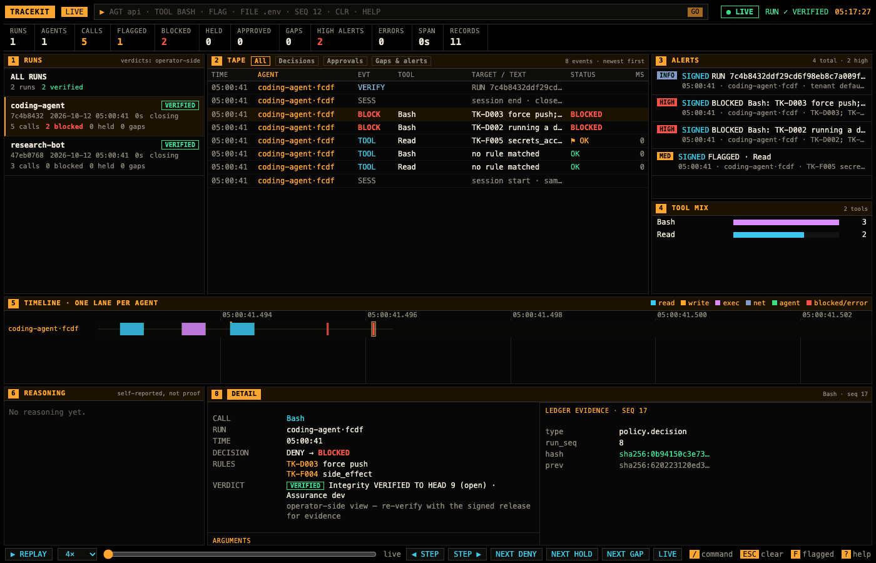Click the sha256:0b94150c3e73 hash value
This screenshot has height=563, width=876.
(665, 454)
